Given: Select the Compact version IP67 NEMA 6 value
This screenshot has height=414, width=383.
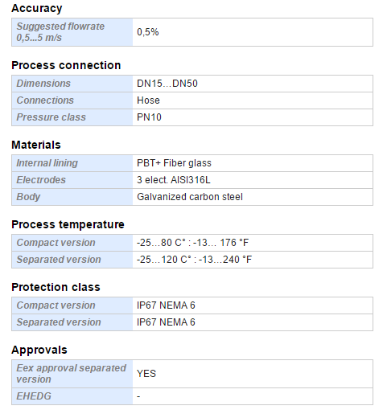Looking at the screenshot, I should pos(166,305).
